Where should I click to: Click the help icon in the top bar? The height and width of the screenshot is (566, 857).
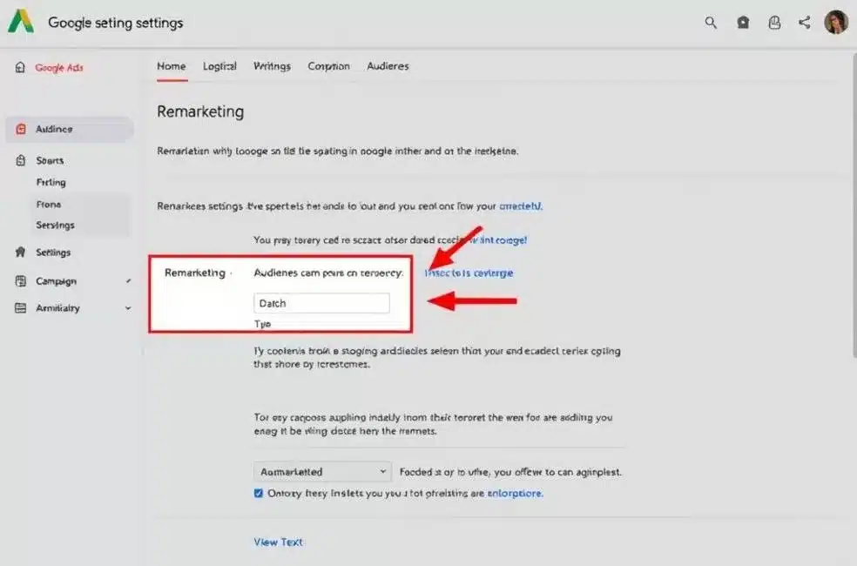point(774,22)
